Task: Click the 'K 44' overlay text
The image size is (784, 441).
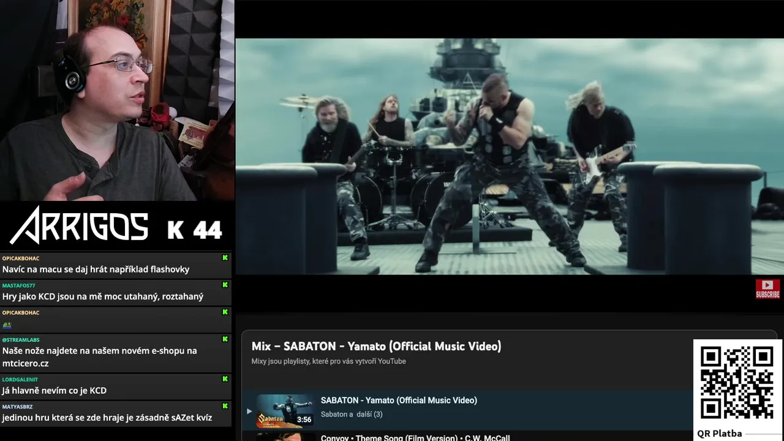Action: (195, 230)
